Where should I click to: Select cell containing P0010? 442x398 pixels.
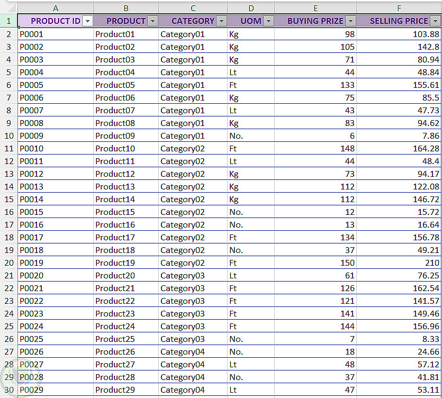tap(56, 149)
